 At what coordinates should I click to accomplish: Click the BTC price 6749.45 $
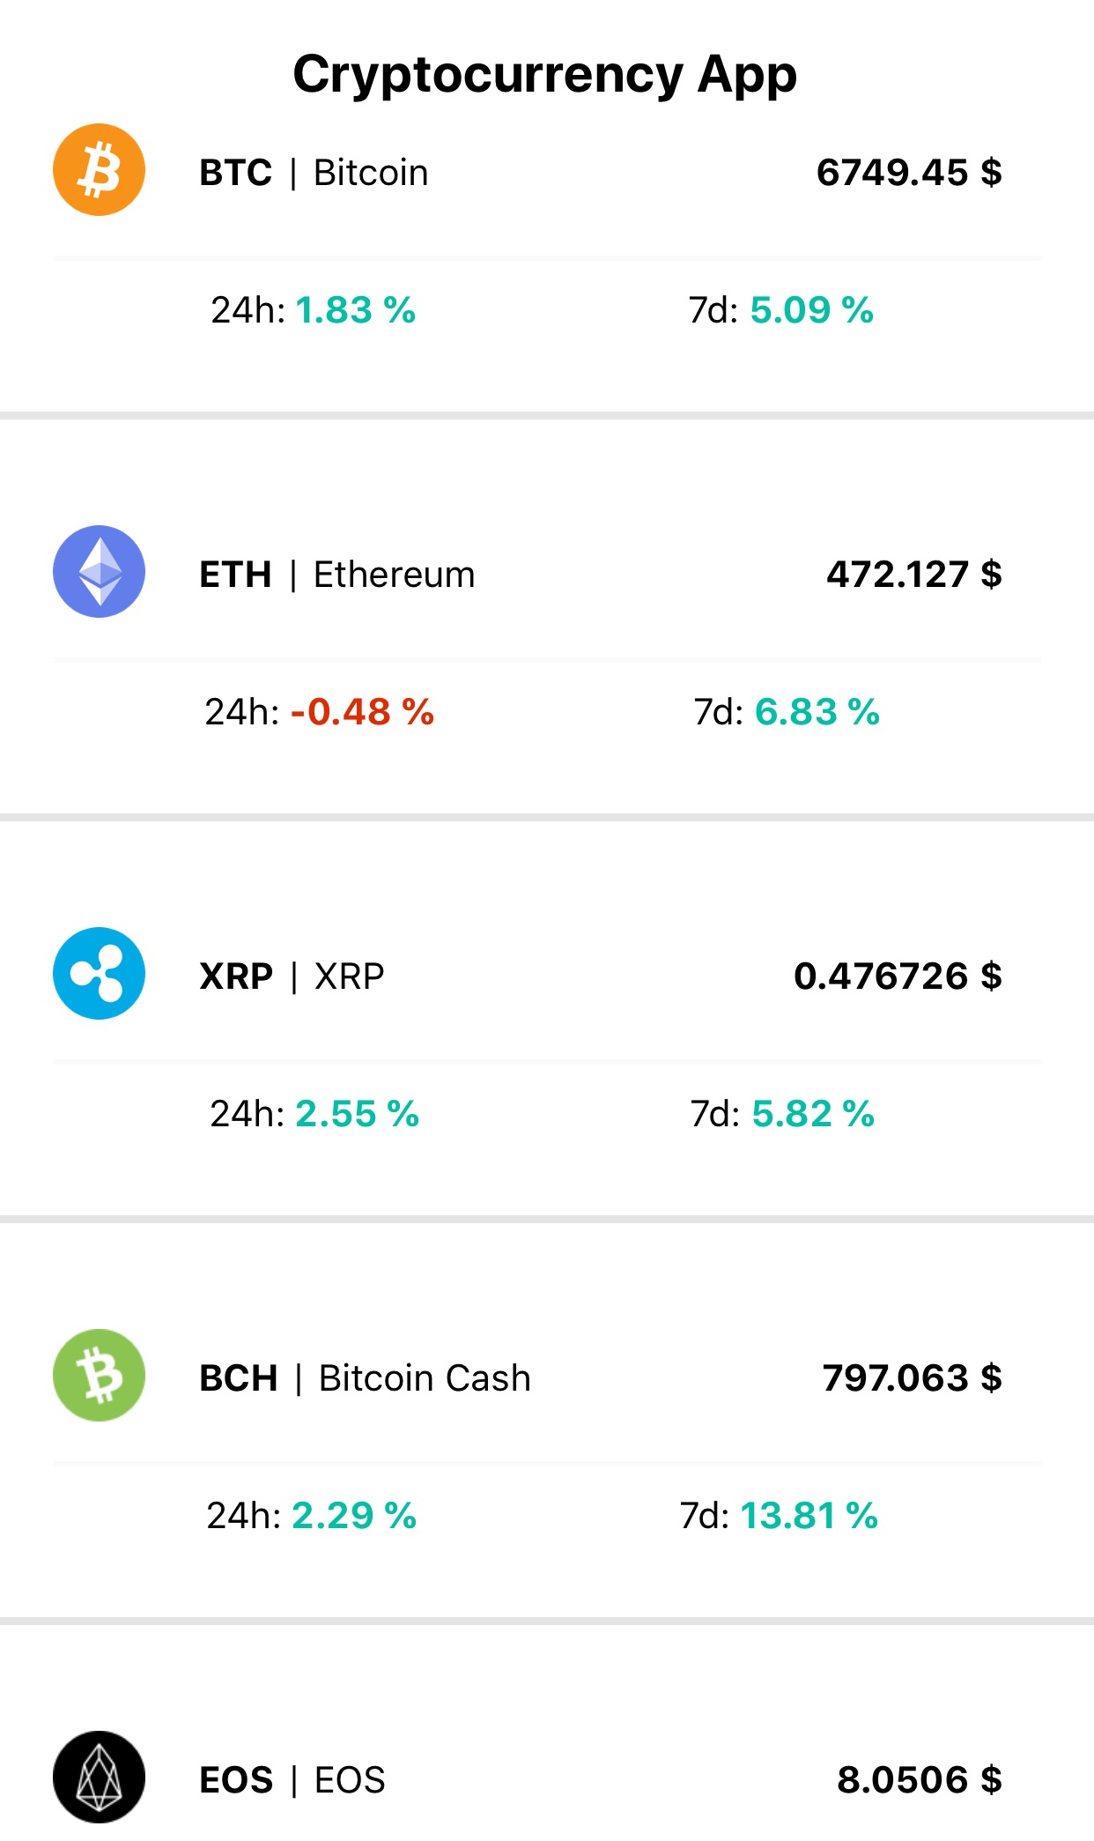pyautogui.click(x=911, y=173)
